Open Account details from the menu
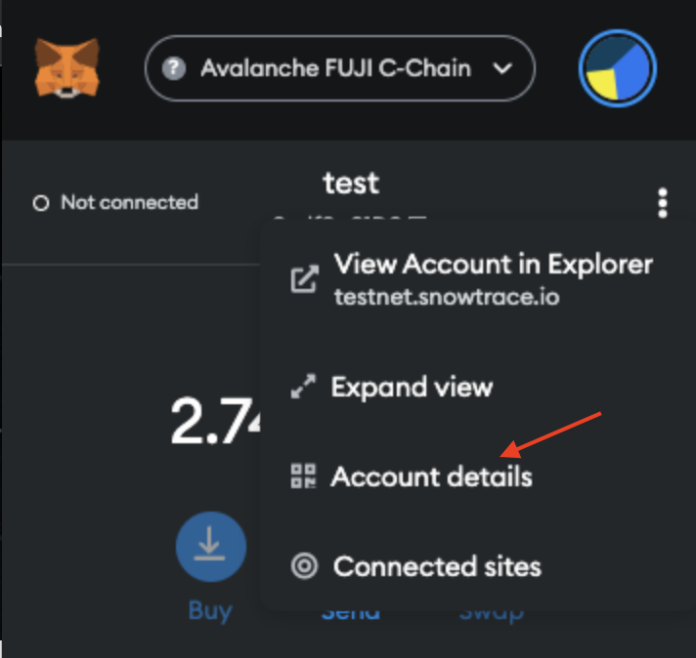The image size is (696, 658). [471, 476]
